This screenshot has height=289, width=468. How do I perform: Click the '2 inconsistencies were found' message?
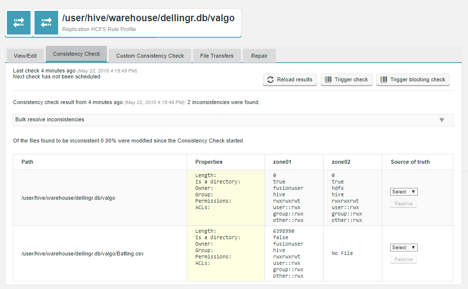224,102
